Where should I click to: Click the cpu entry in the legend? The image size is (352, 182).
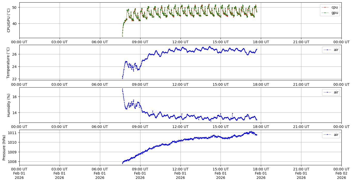(x=334, y=7)
